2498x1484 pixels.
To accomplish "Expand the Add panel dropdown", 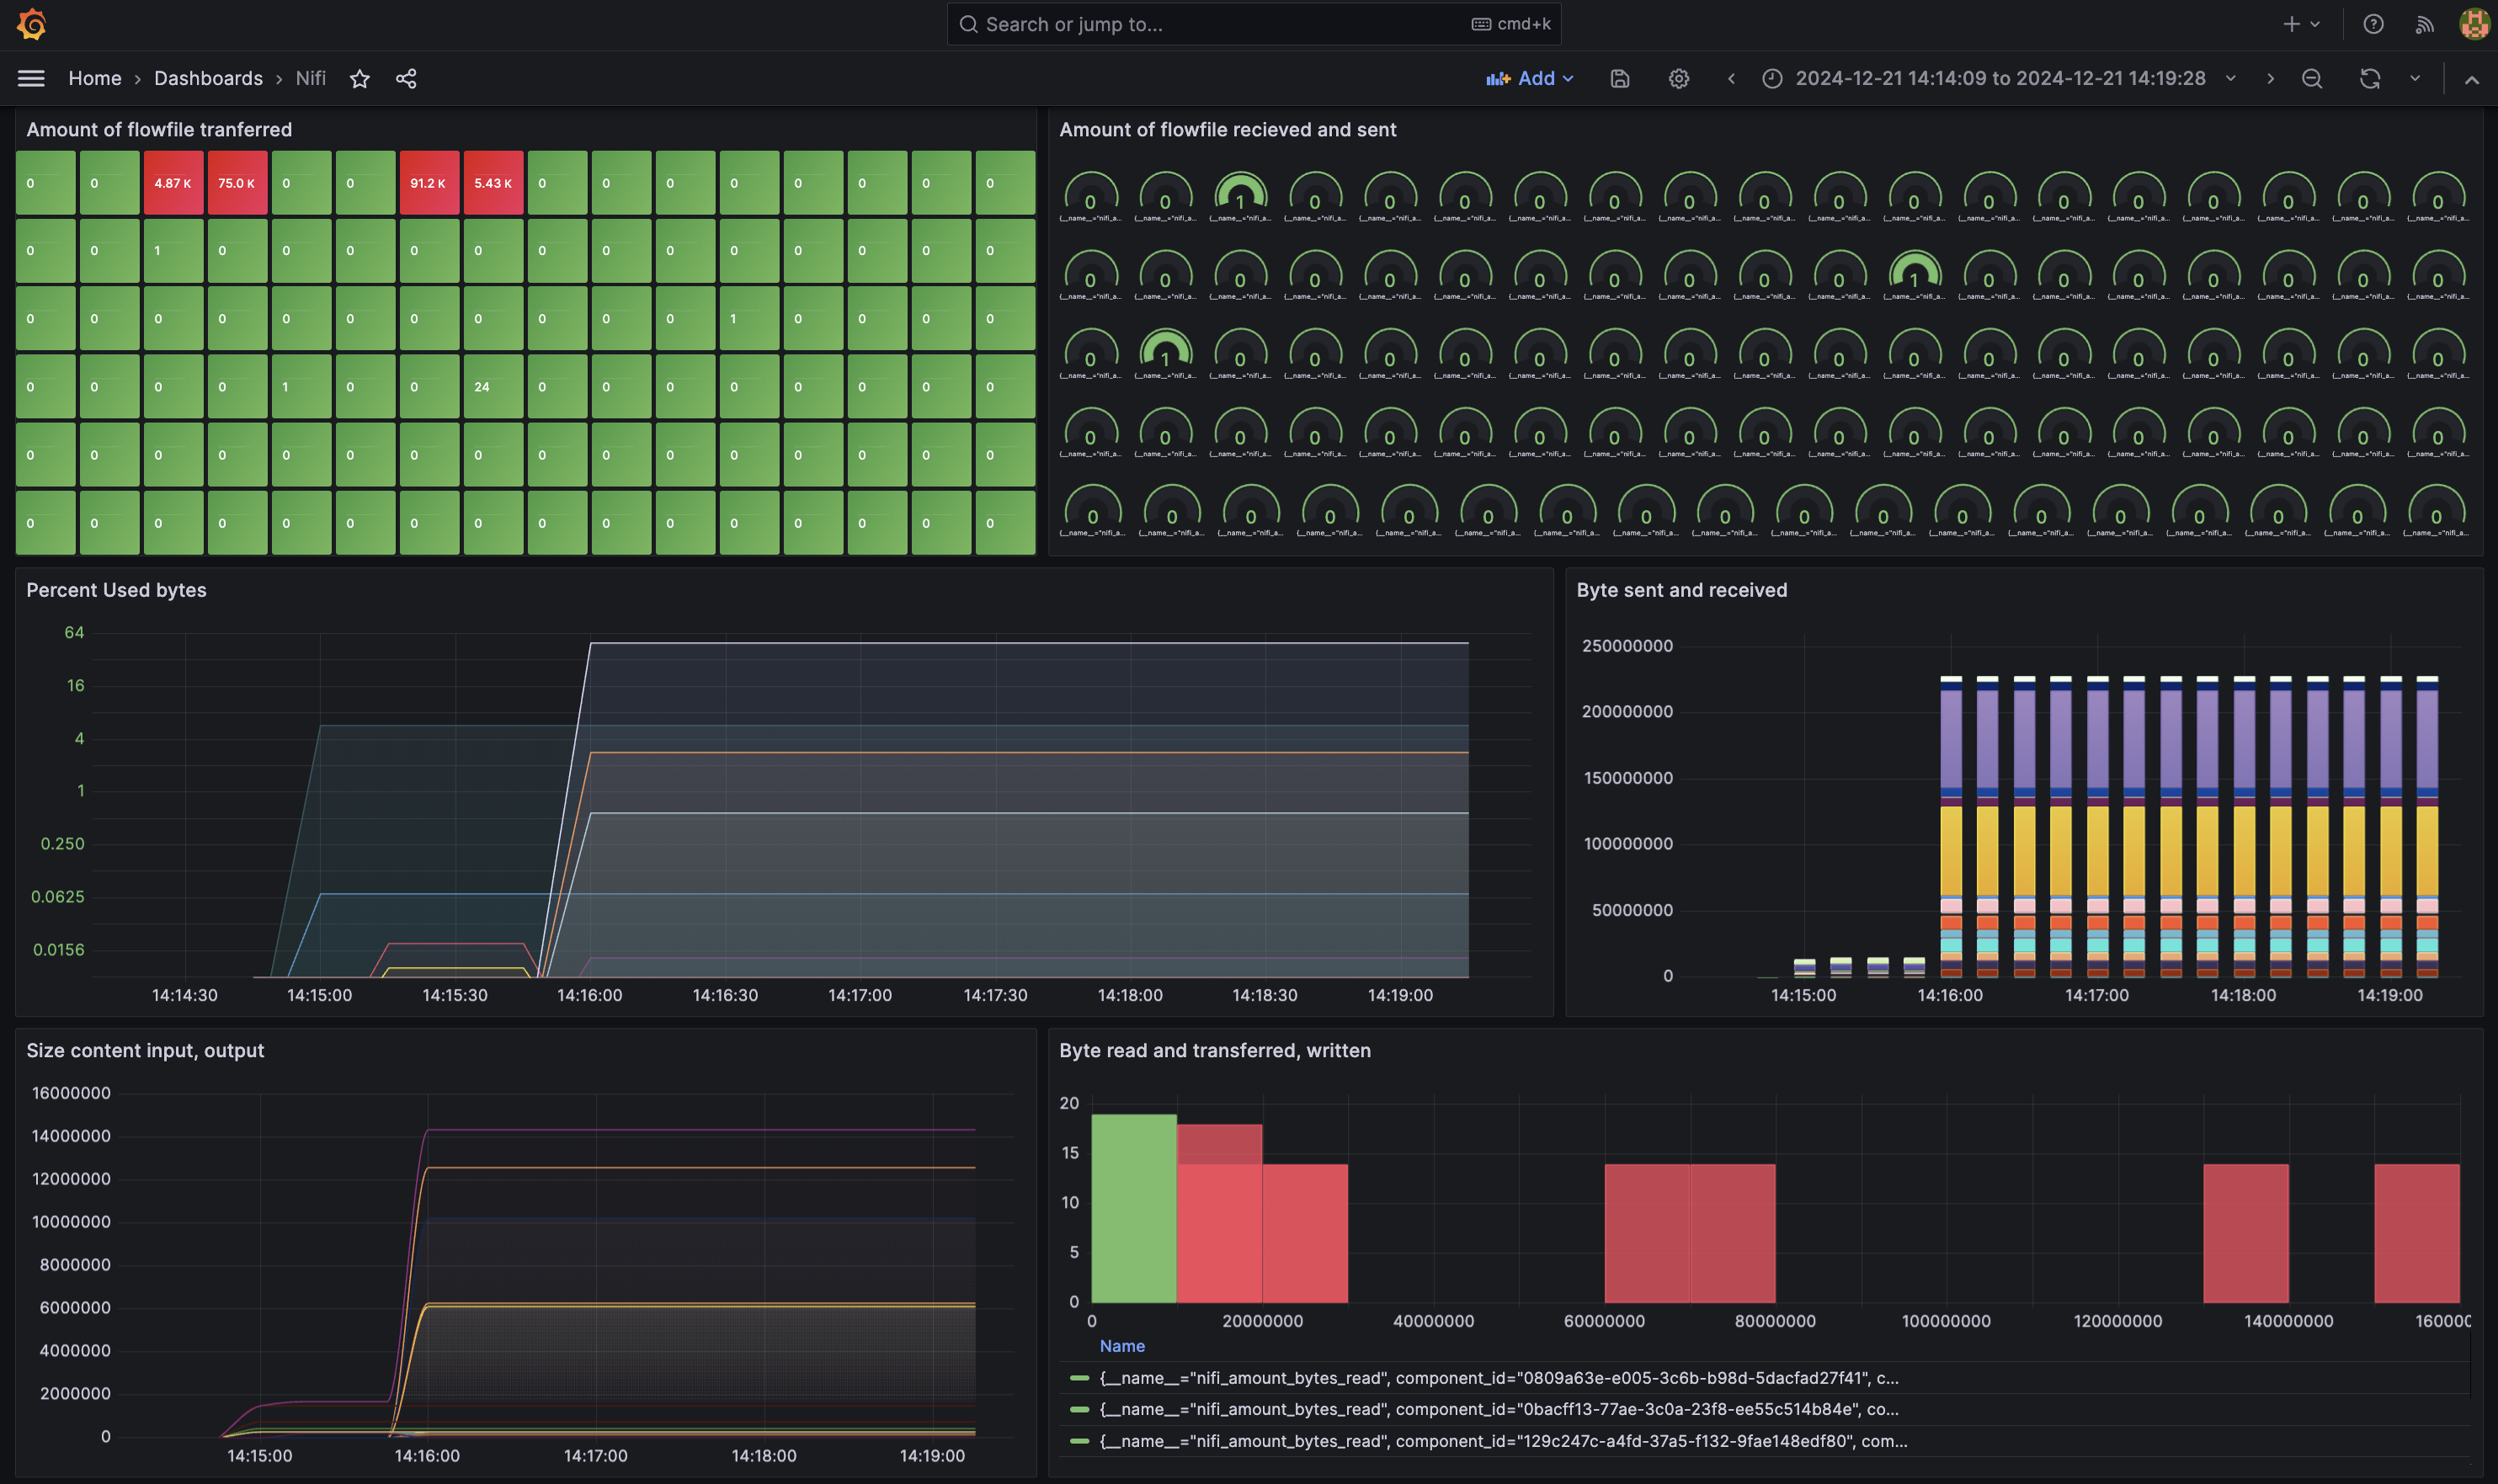I will pyautogui.click(x=1530, y=78).
